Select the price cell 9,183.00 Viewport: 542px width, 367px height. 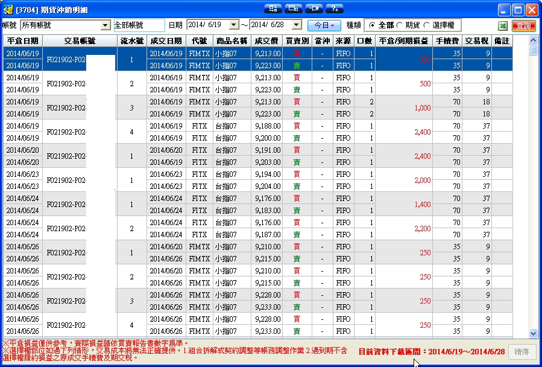coord(266,211)
